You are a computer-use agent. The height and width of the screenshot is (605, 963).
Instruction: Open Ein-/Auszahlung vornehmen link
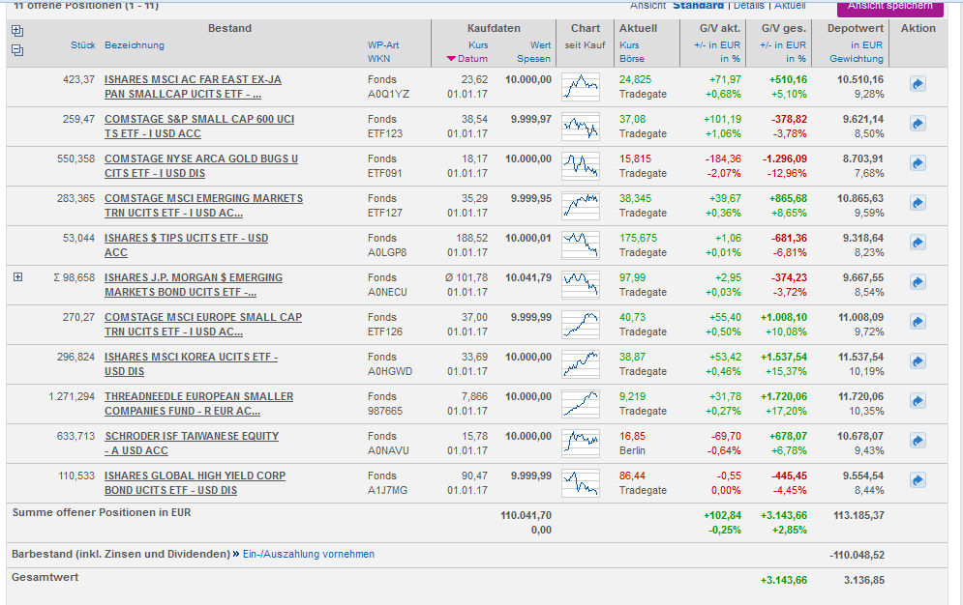click(307, 554)
